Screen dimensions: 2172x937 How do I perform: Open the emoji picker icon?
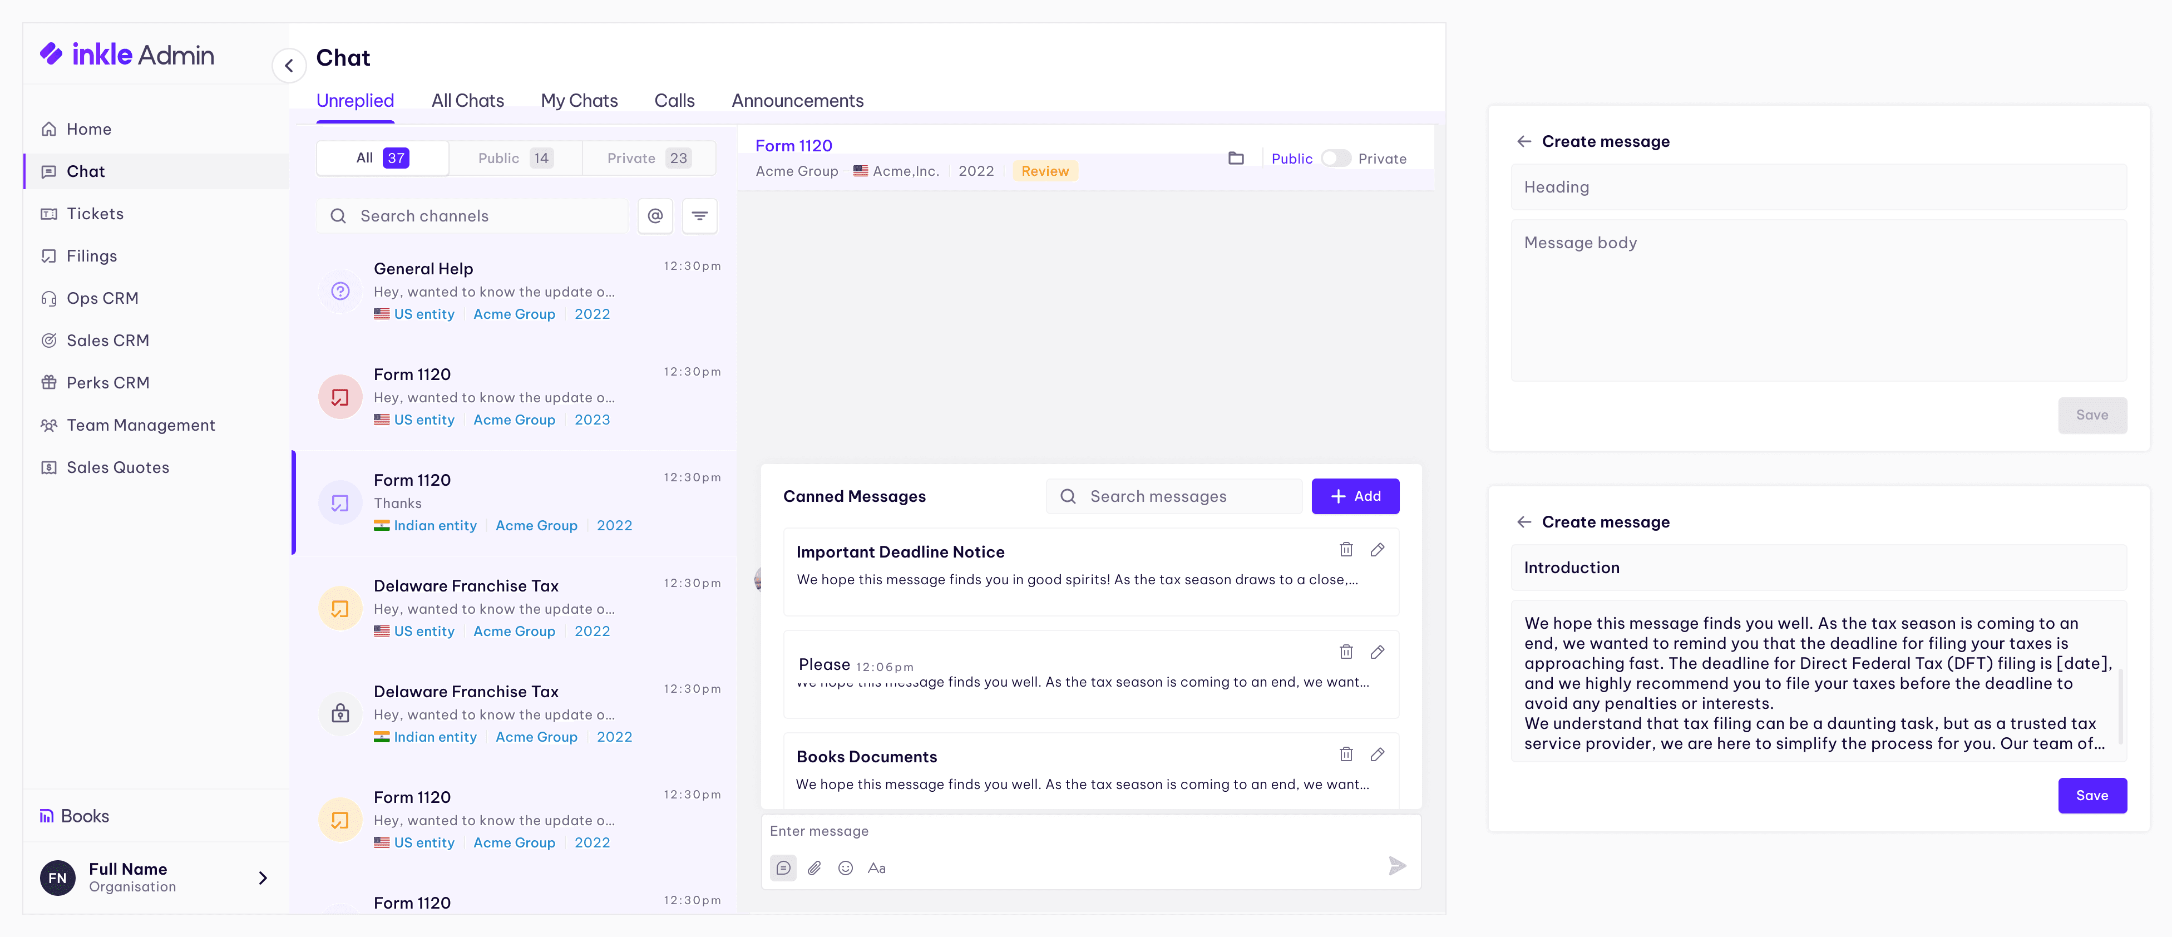tap(845, 868)
